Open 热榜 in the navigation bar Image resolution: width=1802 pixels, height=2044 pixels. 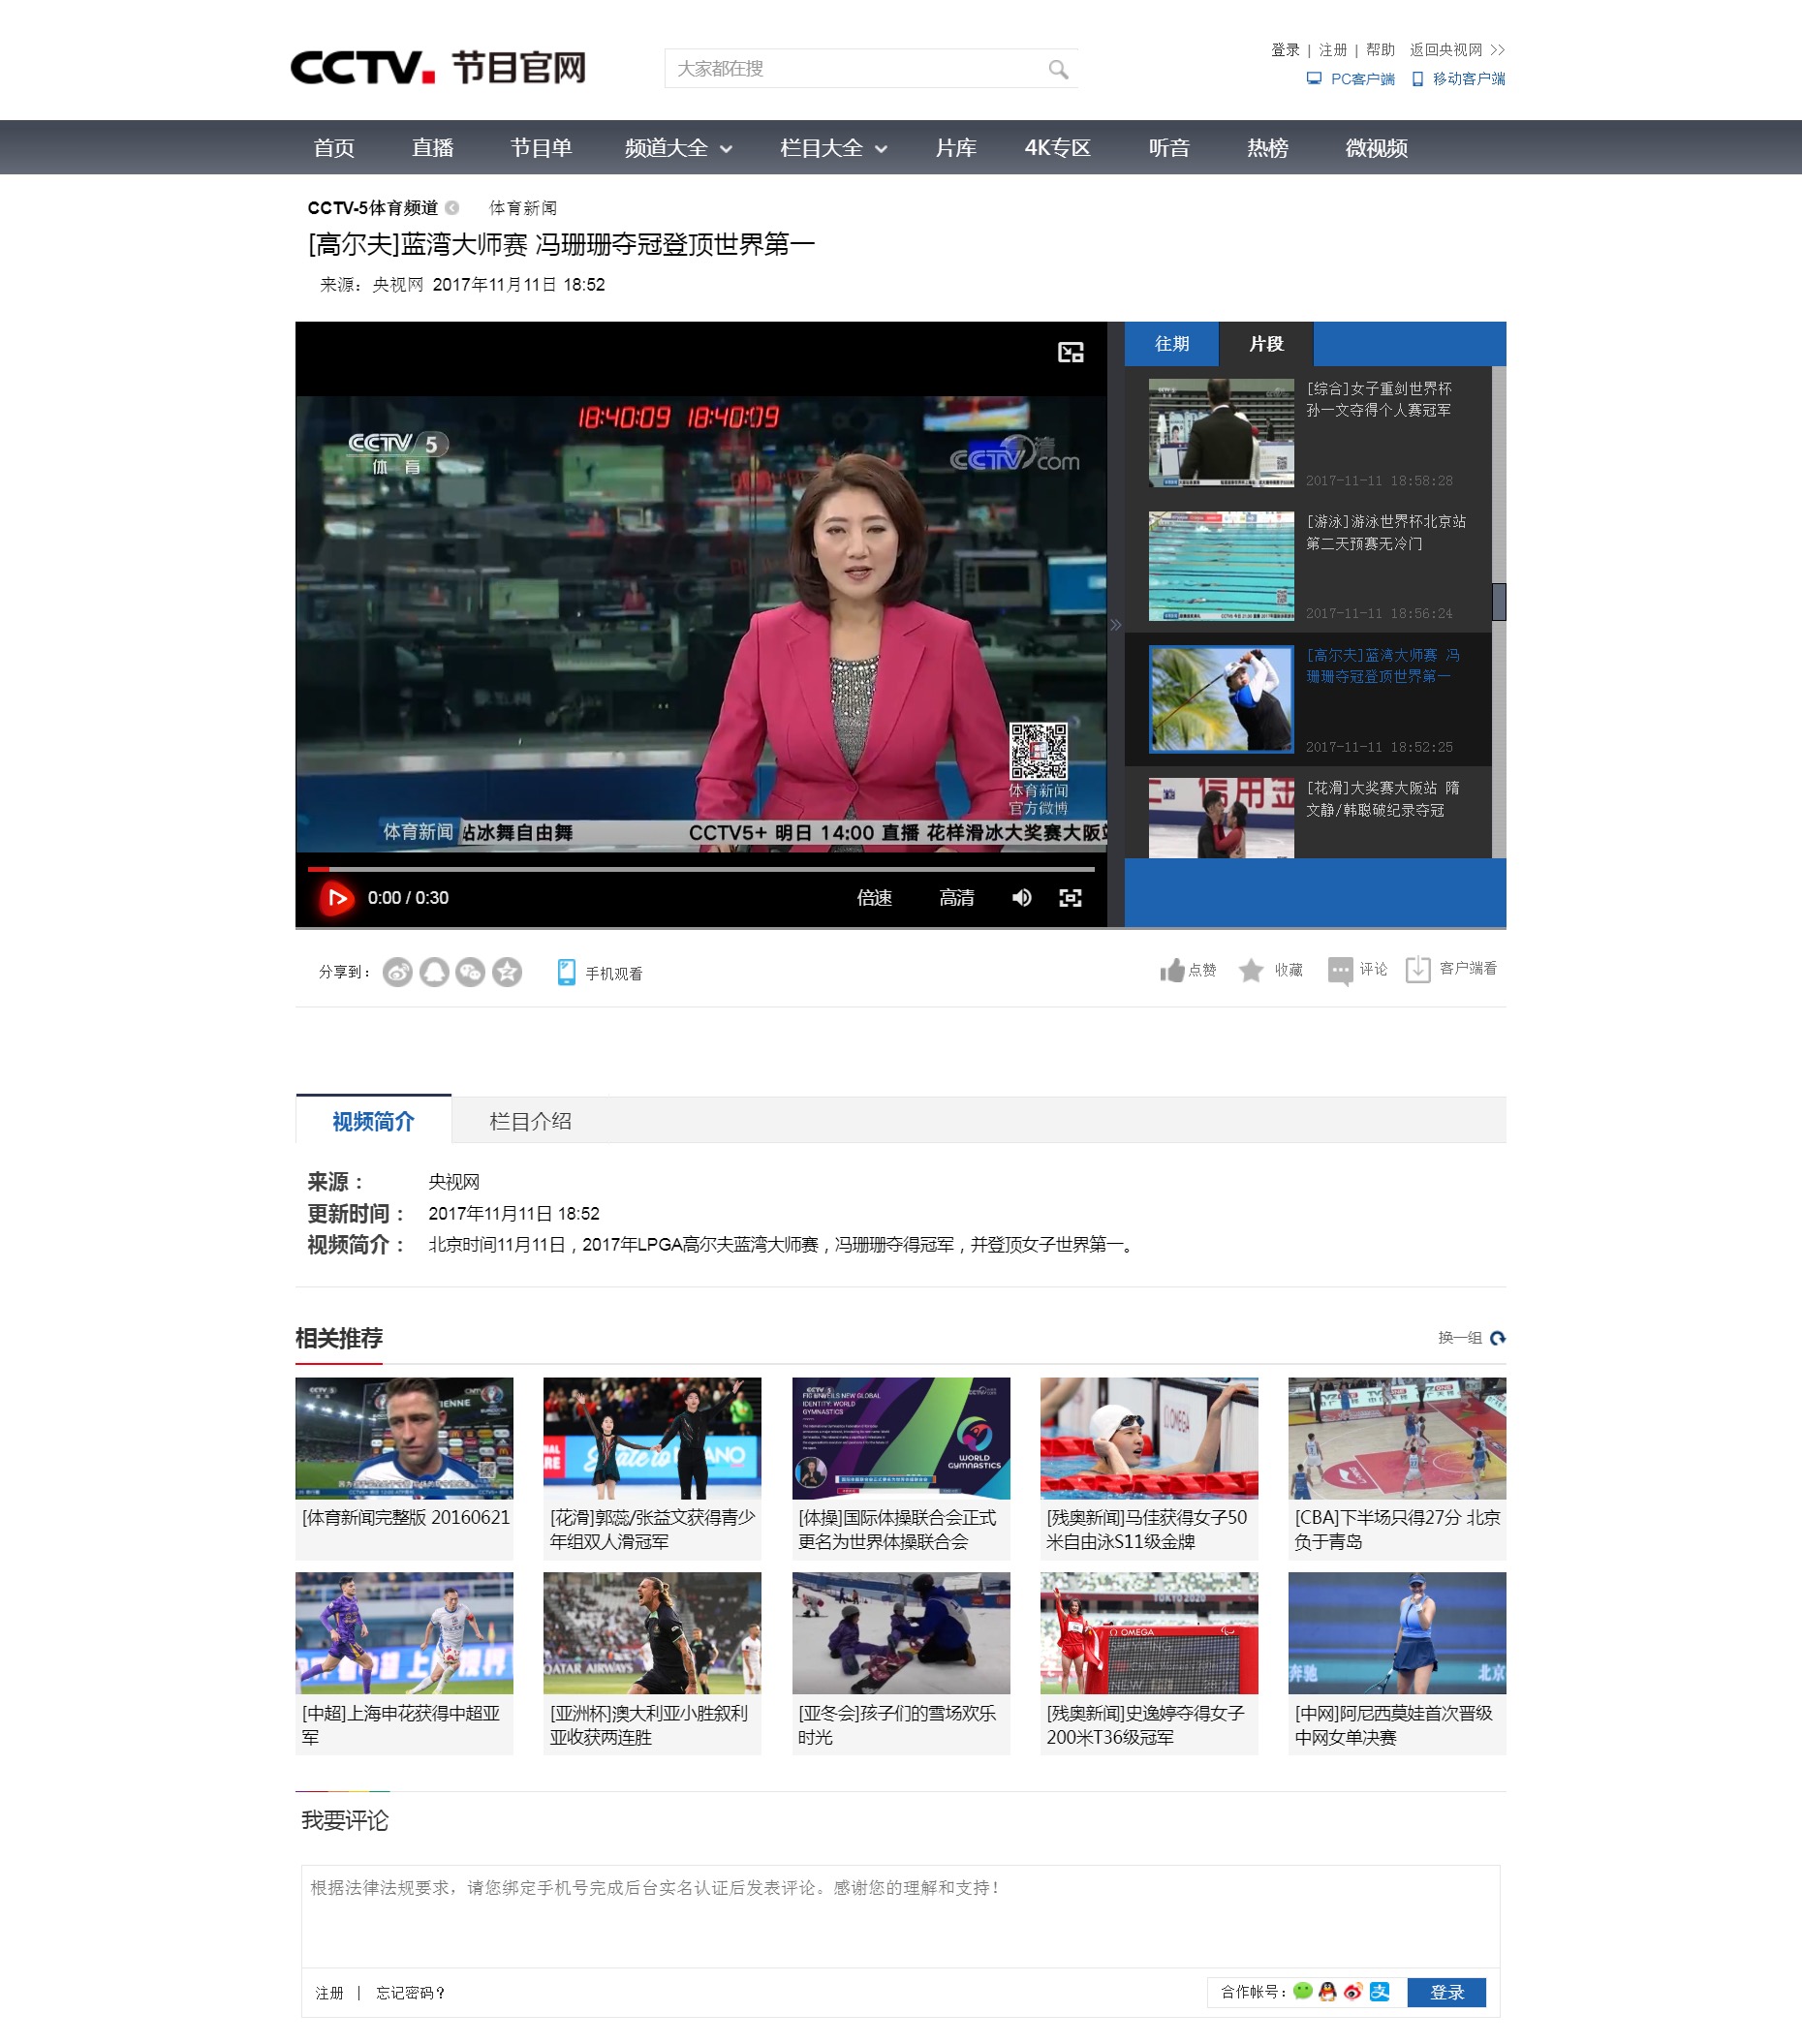tap(1267, 148)
